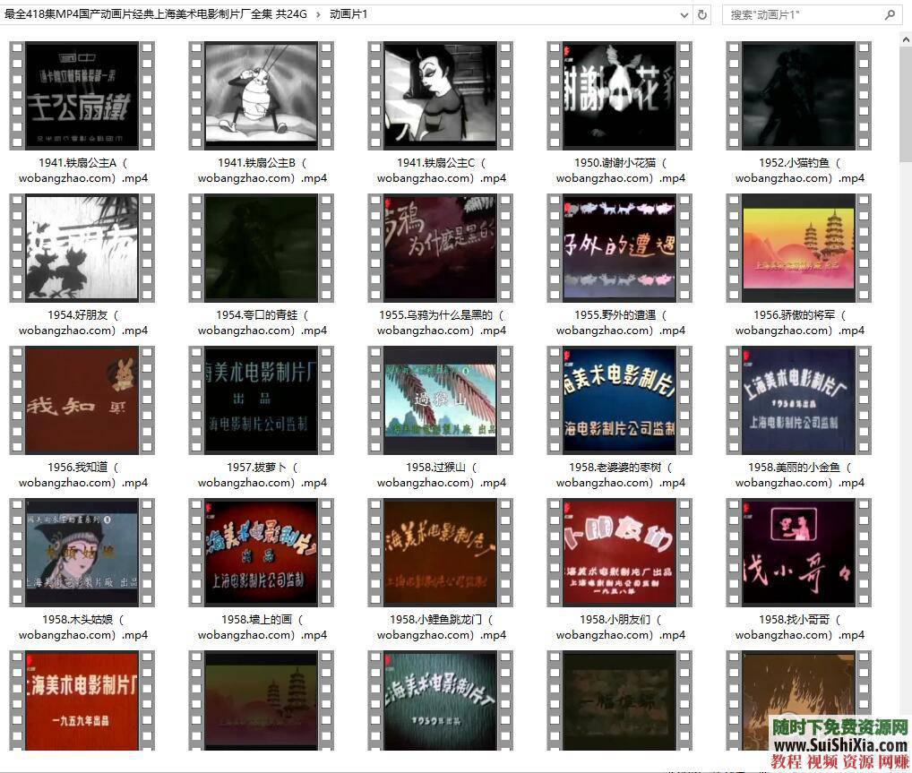Select the 1958.小鲤鱼跳龙门 thumbnail
Viewport: 912px width, 773px height.
[x=440, y=552]
